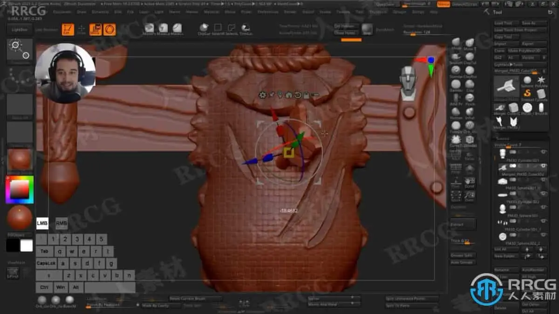Toggle eye for Merged_PM3D_Cube3D2 subtool

[543, 166]
